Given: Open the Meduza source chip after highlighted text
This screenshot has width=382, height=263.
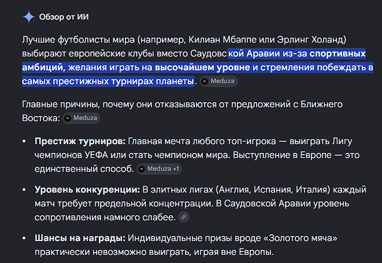Looking at the screenshot, I should tap(218, 81).
